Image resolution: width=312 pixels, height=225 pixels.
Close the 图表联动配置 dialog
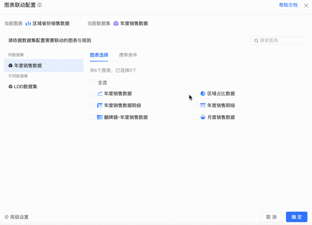(306, 5)
